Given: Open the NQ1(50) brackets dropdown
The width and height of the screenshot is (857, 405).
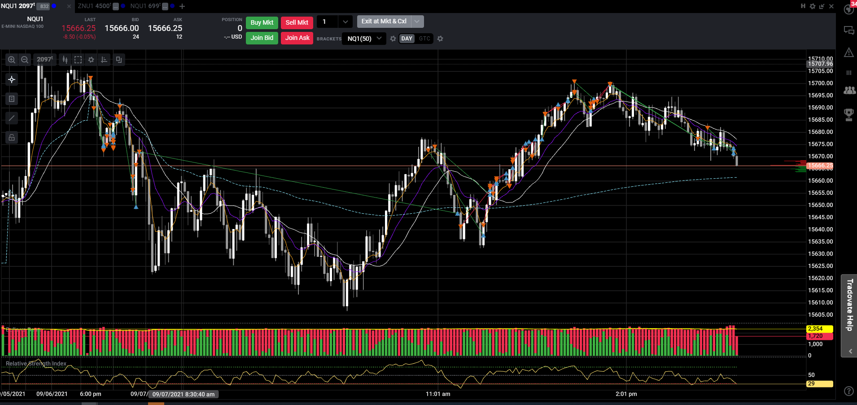Looking at the screenshot, I should pos(364,39).
